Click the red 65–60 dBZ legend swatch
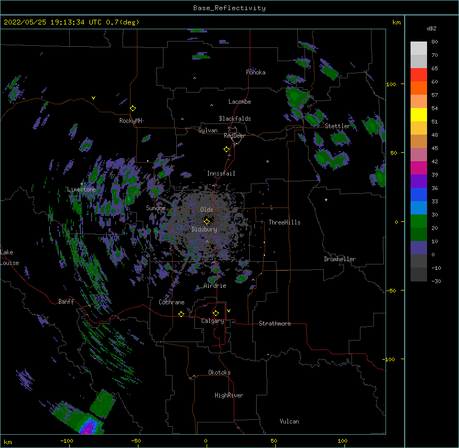 [419, 75]
